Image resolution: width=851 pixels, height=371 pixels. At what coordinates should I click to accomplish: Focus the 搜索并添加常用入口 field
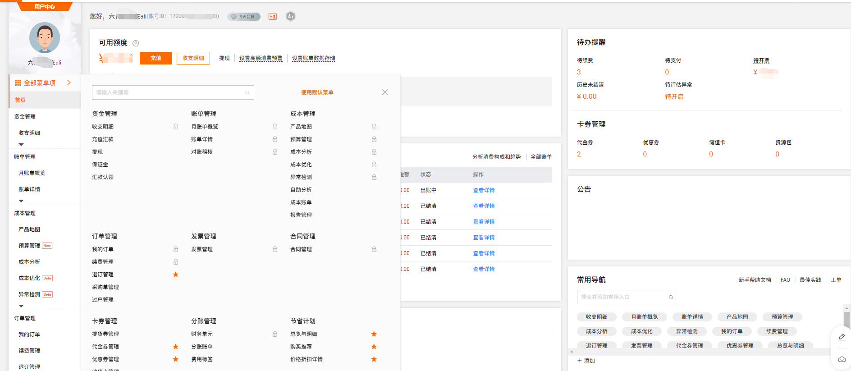pyautogui.click(x=627, y=297)
